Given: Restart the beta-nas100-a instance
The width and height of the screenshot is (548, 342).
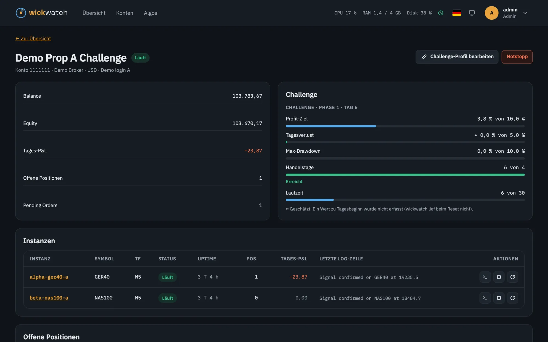Looking at the screenshot, I should coord(512,298).
